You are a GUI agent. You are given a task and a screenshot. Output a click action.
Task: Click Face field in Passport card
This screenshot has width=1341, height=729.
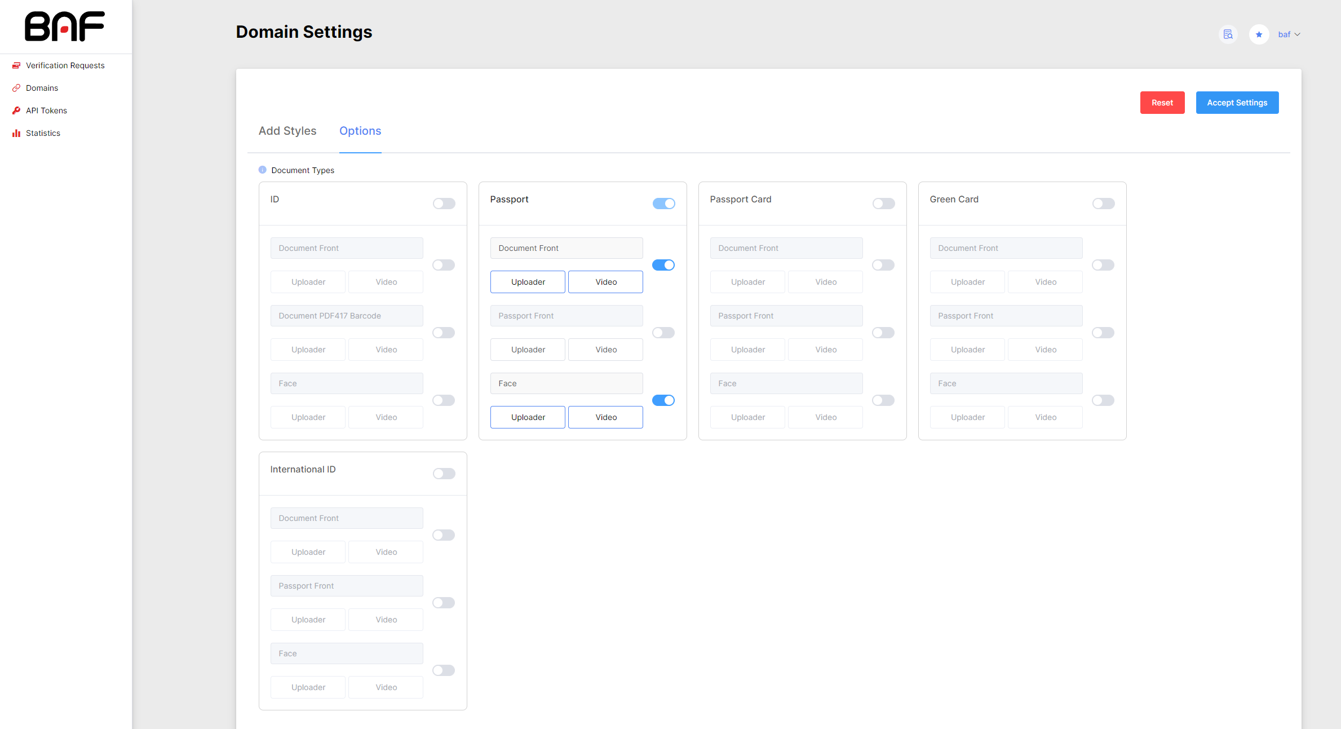(x=567, y=383)
